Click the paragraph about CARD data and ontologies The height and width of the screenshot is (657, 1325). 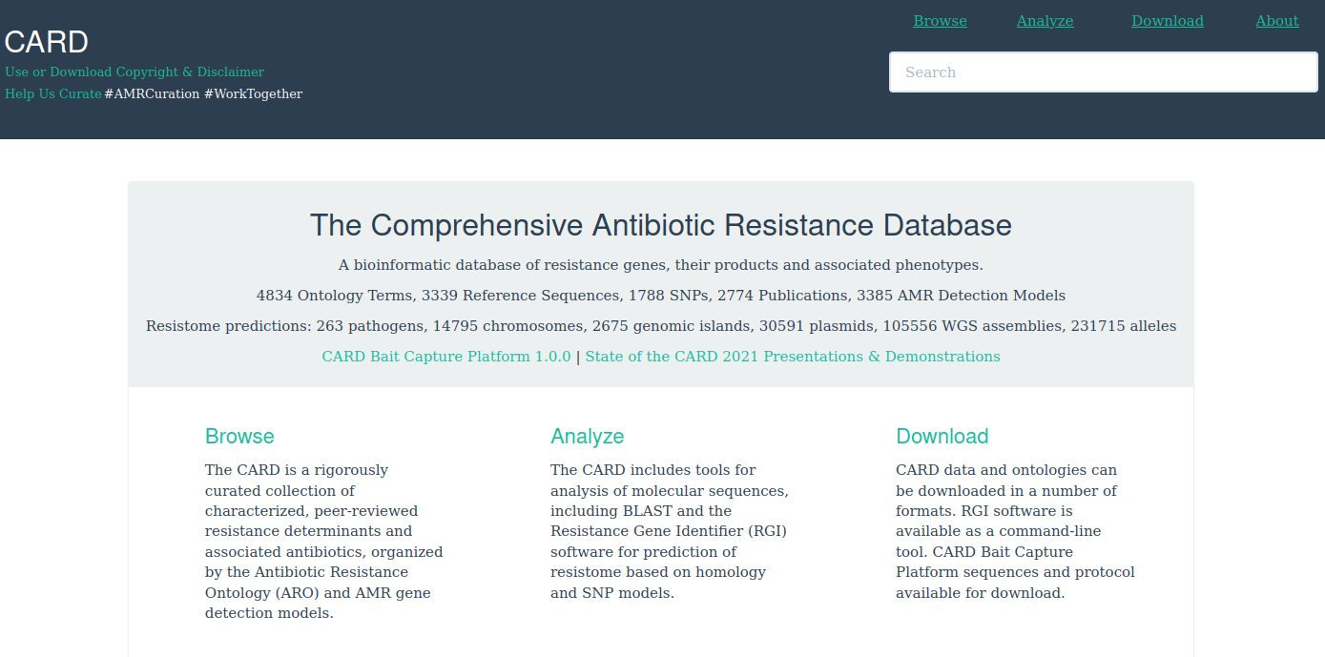(1015, 531)
